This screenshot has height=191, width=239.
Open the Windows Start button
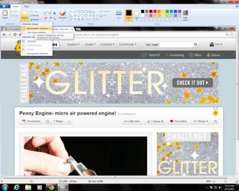pos(5,188)
